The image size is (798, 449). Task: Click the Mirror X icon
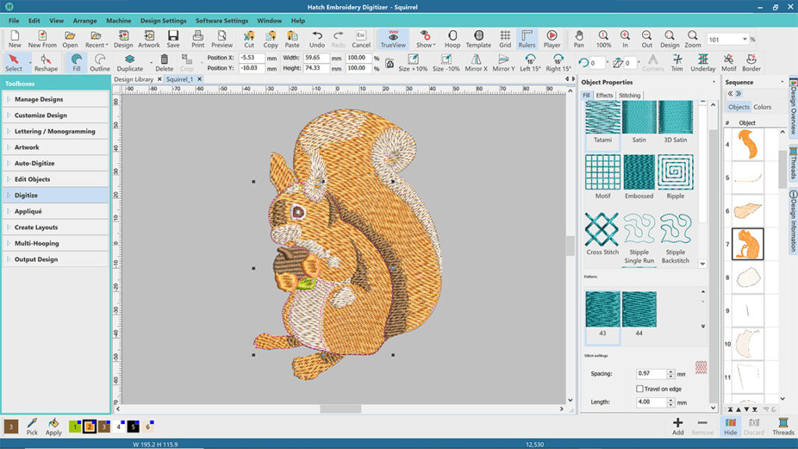click(475, 62)
